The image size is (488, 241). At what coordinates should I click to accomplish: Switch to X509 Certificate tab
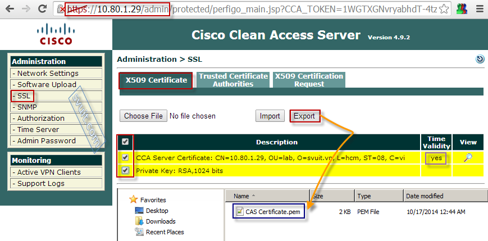click(x=156, y=80)
